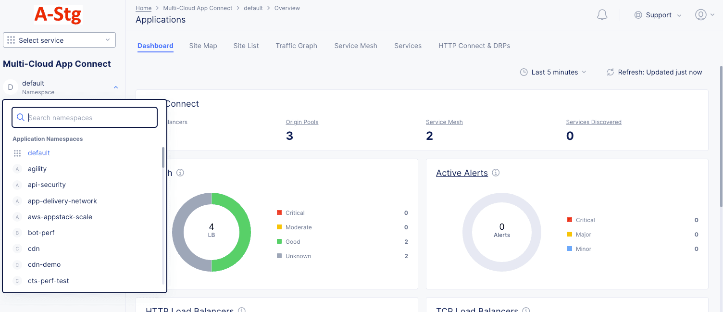Switch to the Site Map tab

pyautogui.click(x=203, y=46)
